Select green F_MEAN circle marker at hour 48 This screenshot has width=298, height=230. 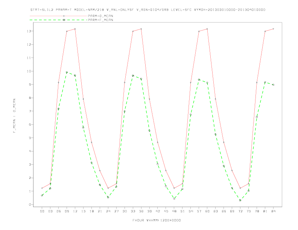click(x=174, y=198)
